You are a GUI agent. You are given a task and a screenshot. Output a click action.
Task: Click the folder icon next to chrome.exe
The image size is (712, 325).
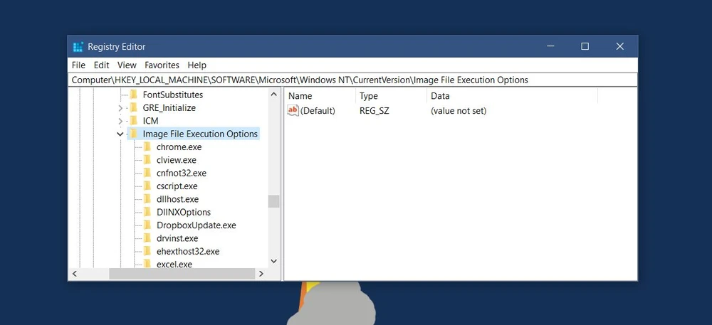click(147, 147)
